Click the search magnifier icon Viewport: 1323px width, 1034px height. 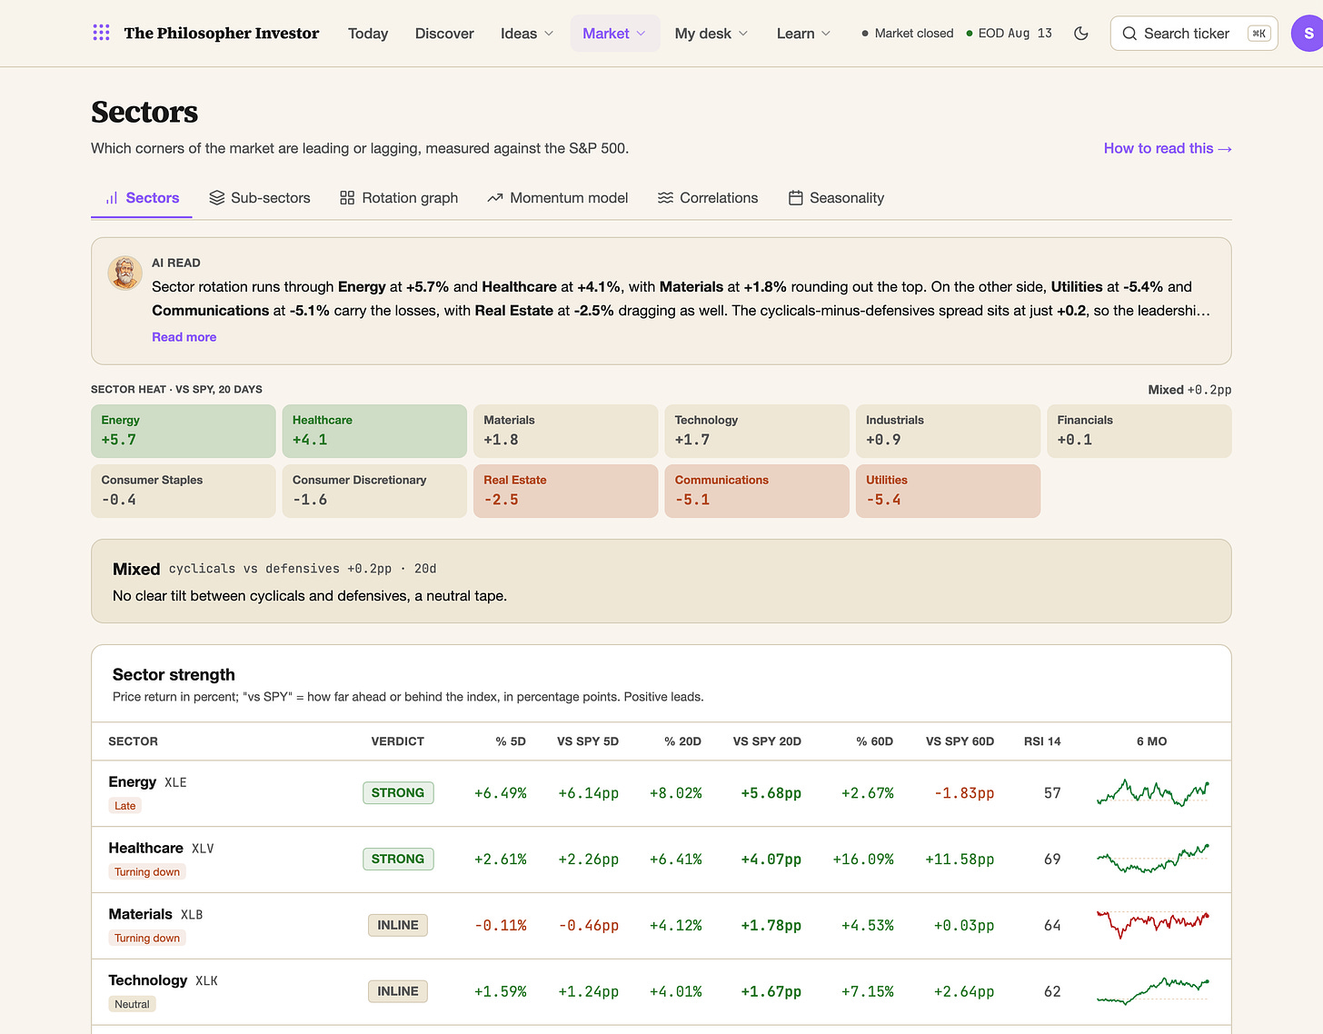pyautogui.click(x=1129, y=34)
